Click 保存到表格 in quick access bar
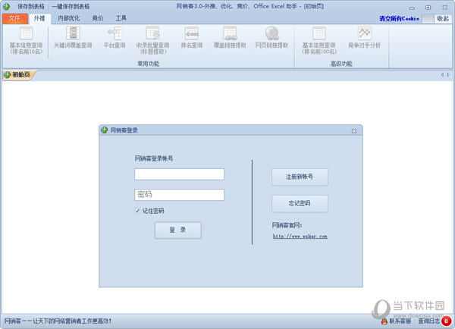Screen dimensions: 455x329 [x=31, y=6]
